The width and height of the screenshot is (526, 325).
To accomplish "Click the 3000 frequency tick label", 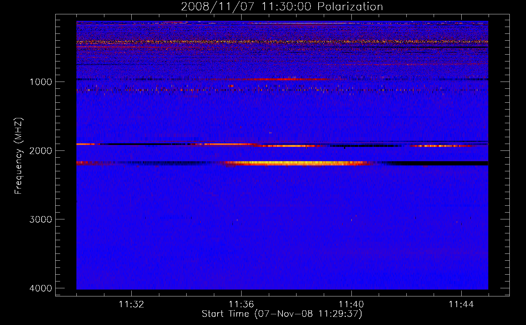I will [x=41, y=219].
